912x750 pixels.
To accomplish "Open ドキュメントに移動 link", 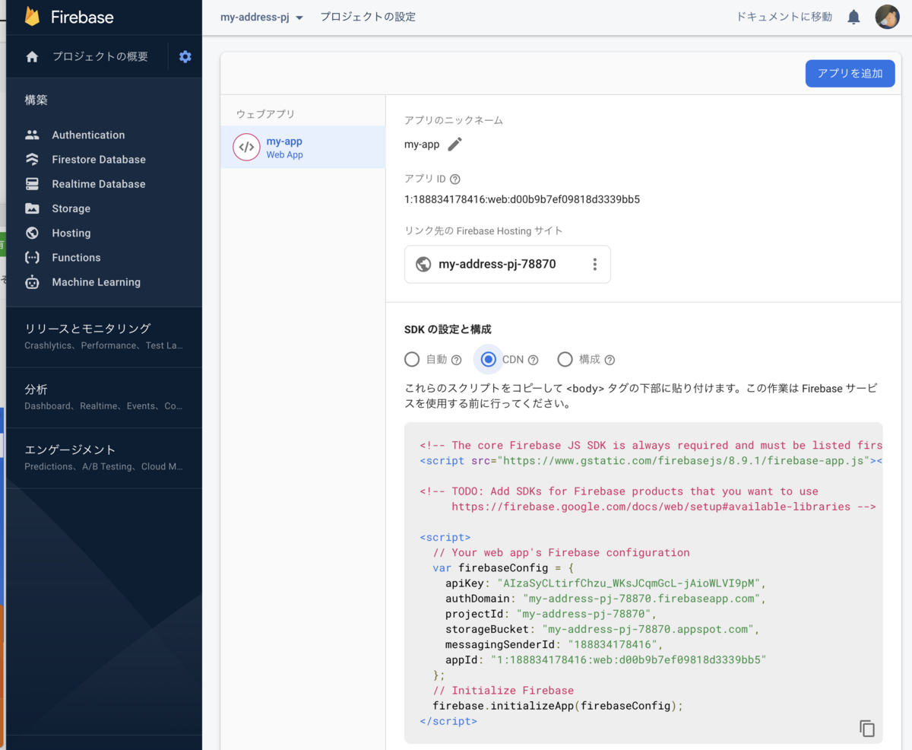I will click(x=783, y=16).
